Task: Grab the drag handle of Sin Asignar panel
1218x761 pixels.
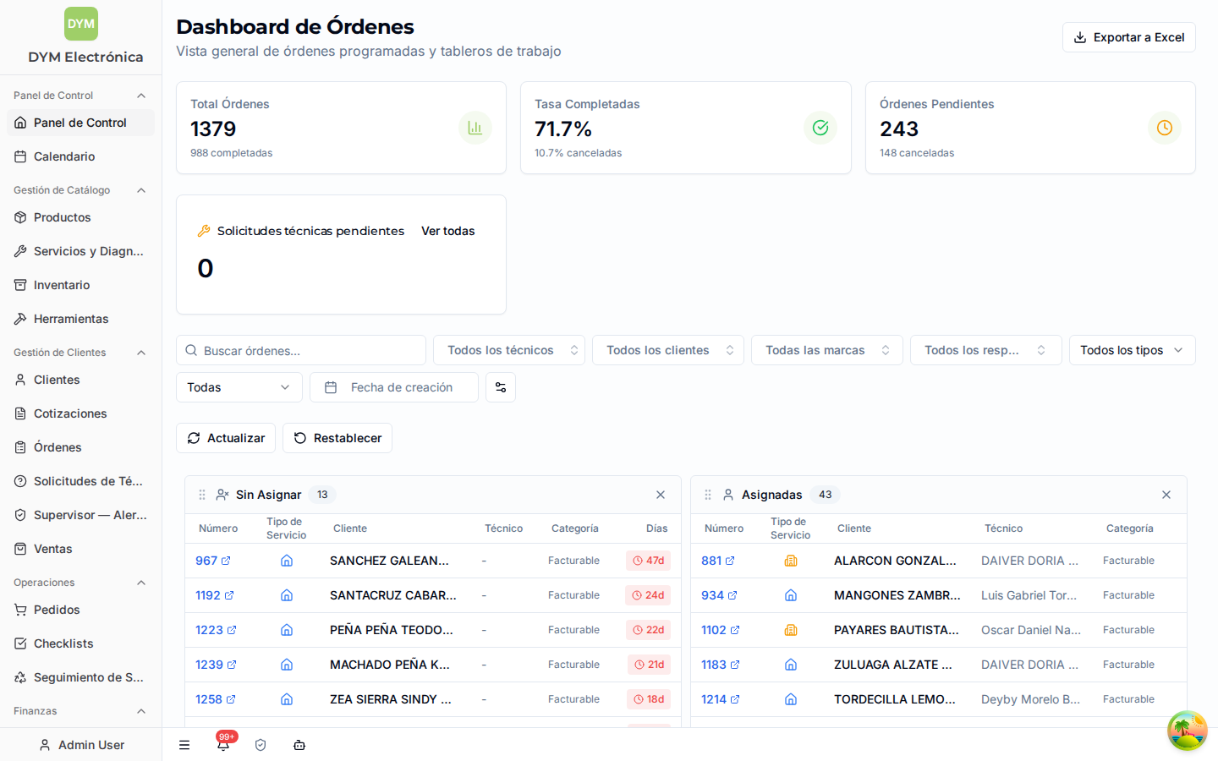Action: pyautogui.click(x=202, y=495)
